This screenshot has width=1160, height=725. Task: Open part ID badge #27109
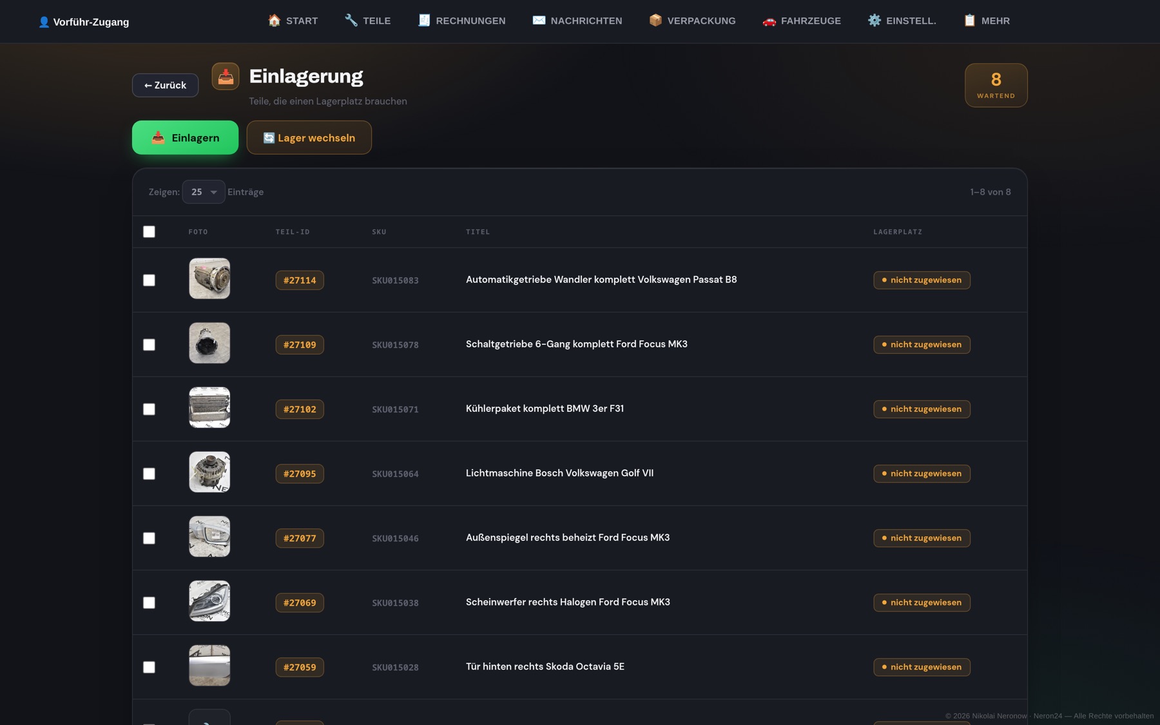click(300, 345)
